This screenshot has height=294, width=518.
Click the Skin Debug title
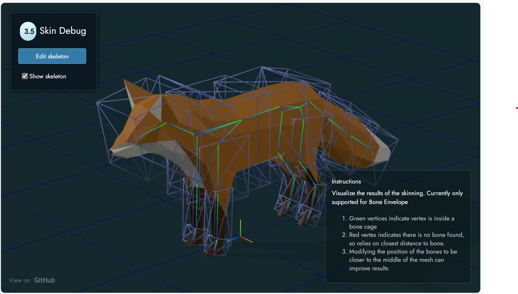coord(63,31)
